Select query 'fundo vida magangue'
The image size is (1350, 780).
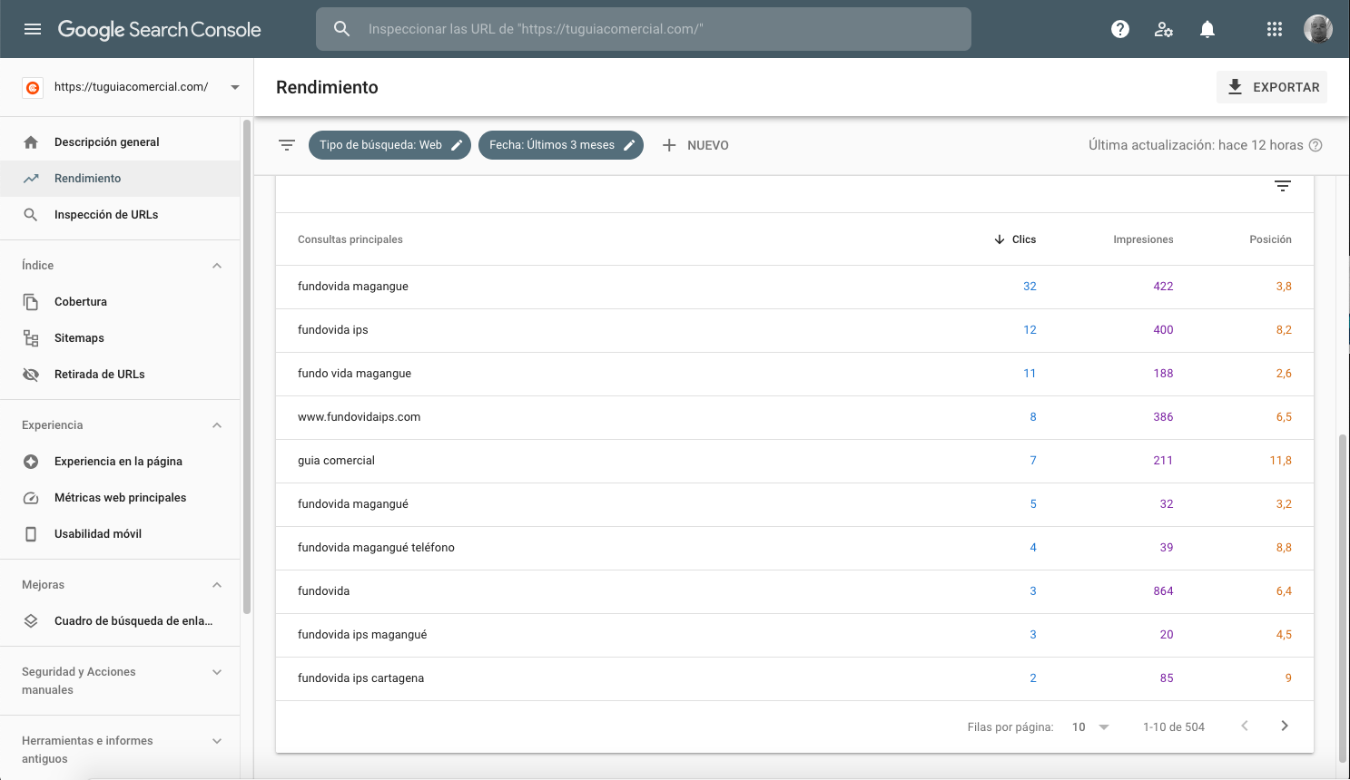coord(794,374)
